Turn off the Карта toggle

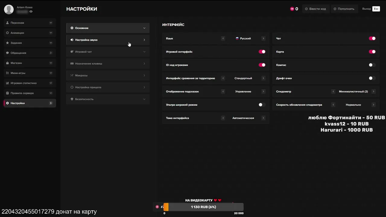372,52
